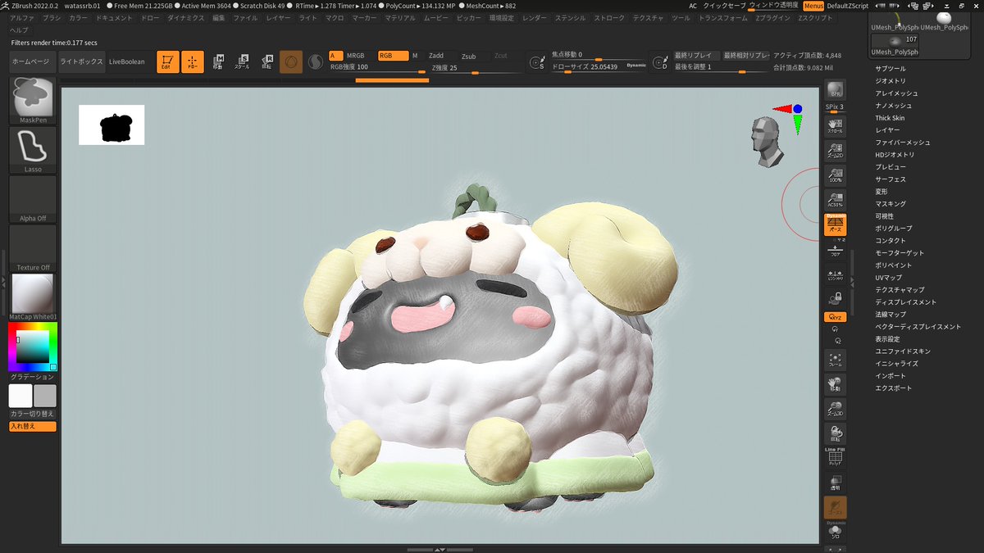
Task: Expand the Masking (マスキング) section
Action: [891, 204]
